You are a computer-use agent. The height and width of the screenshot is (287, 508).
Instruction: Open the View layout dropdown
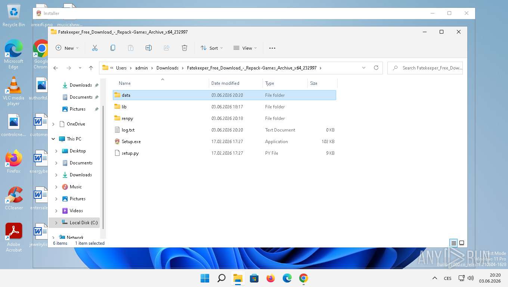(245, 48)
